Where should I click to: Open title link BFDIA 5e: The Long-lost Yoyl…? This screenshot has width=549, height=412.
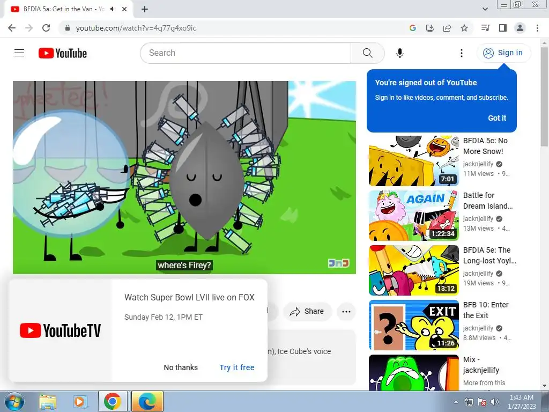(x=489, y=255)
